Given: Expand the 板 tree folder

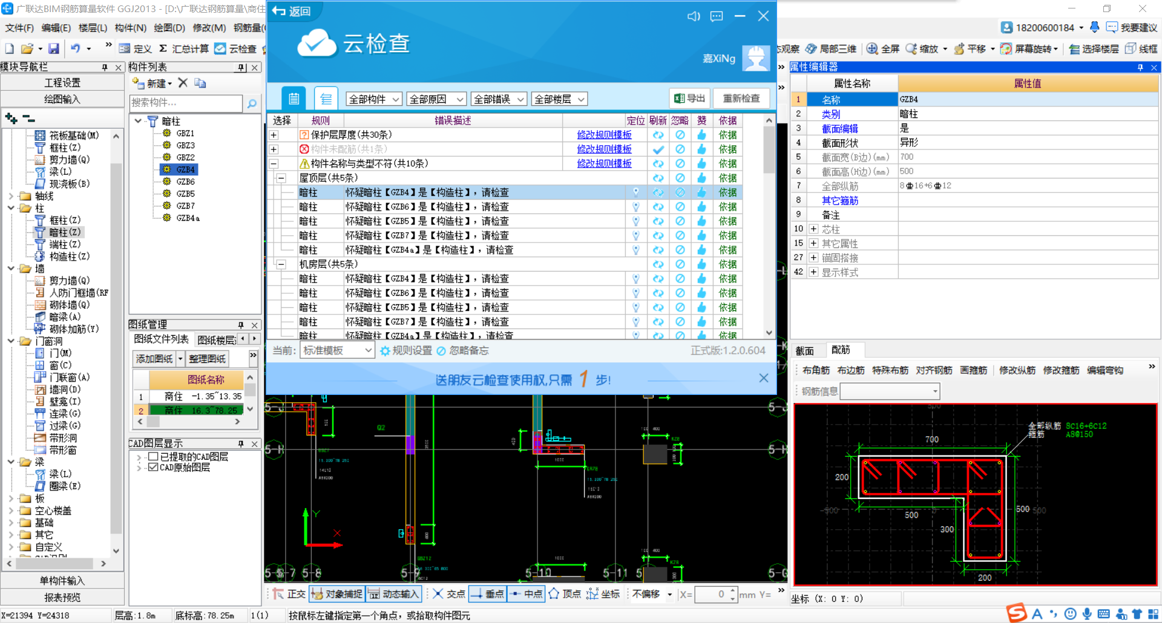Looking at the screenshot, I should [x=11, y=498].
